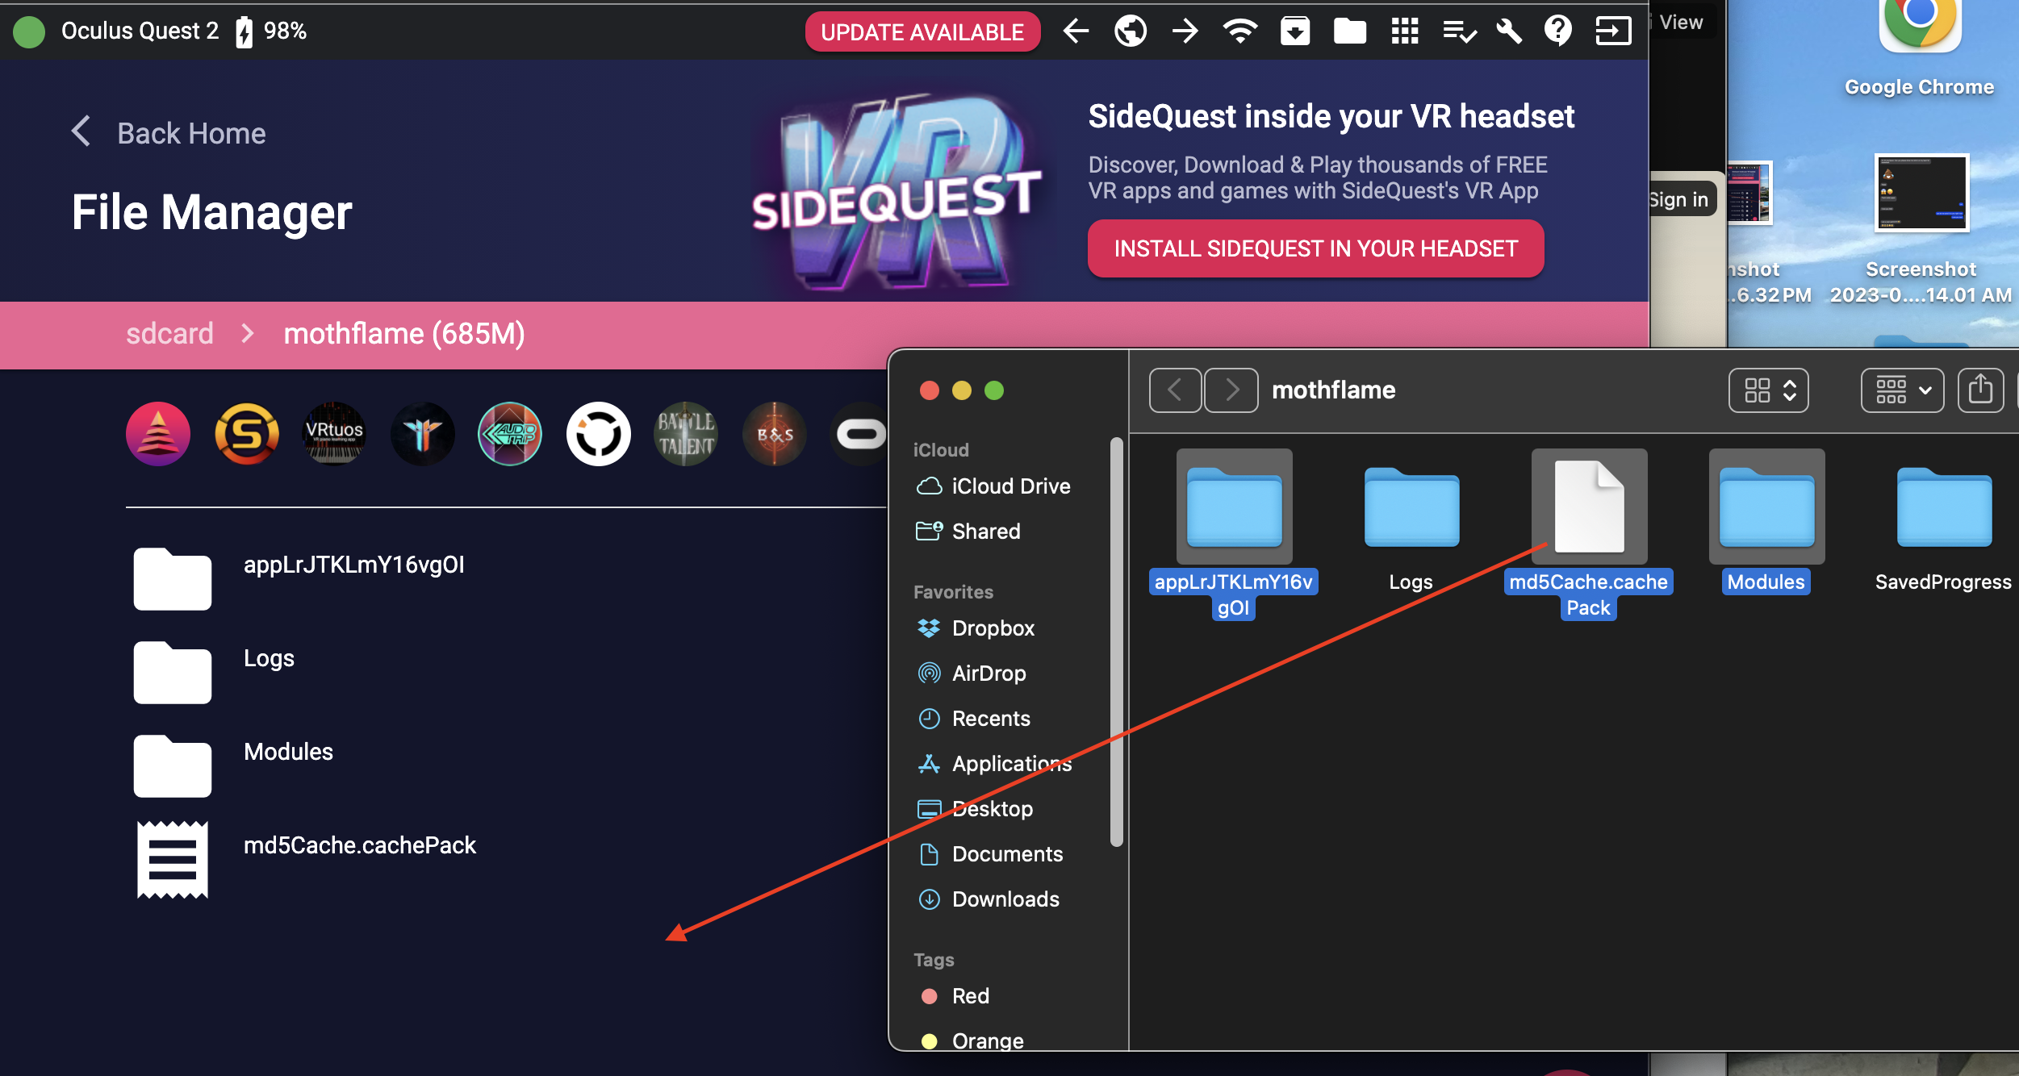This screenshot has width=2019, height=1076.
Task: Select Downloads in Finder sidebar
Action: click(1005, 899)
